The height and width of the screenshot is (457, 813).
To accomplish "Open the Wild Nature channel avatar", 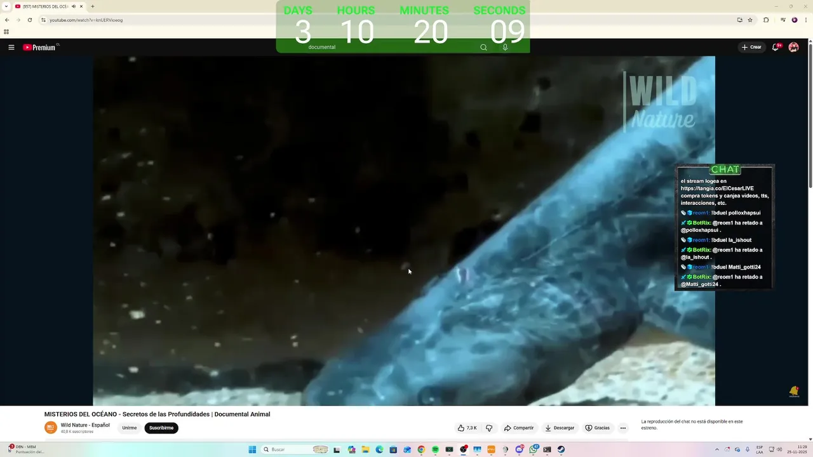I will [x=51, y=428].
